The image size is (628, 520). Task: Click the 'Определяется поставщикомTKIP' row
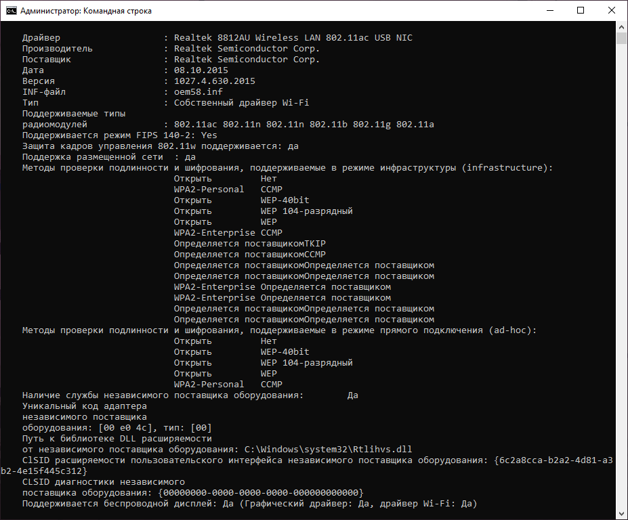(x=250, y=243)
